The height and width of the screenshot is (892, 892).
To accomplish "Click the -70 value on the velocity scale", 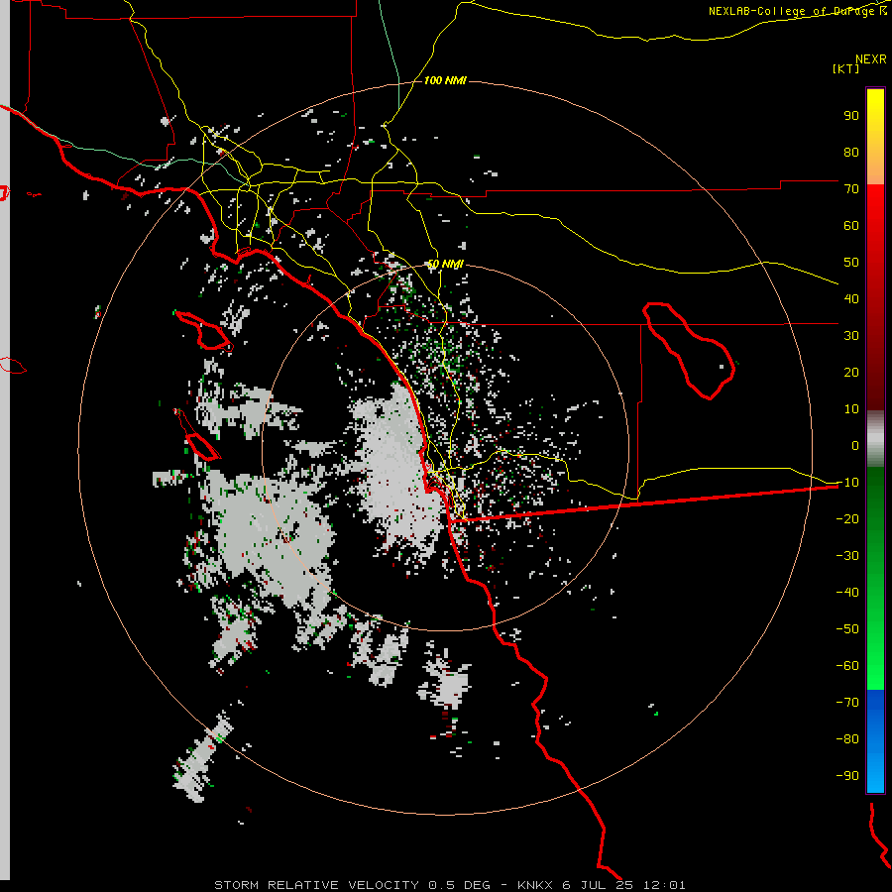I will click(847, 703).
